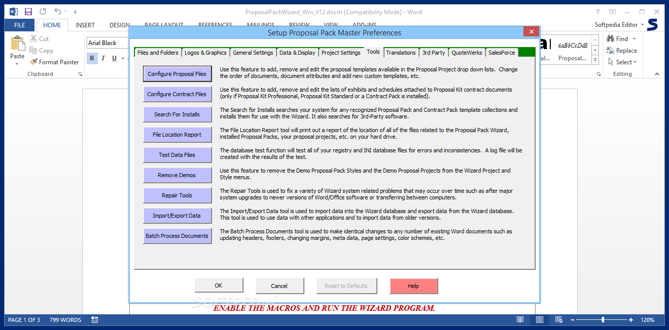This screenshot has width=669, height=330.
Task: Expand the Select dropdown arrow
Action: pyautogui.click(x=636, y=62)
